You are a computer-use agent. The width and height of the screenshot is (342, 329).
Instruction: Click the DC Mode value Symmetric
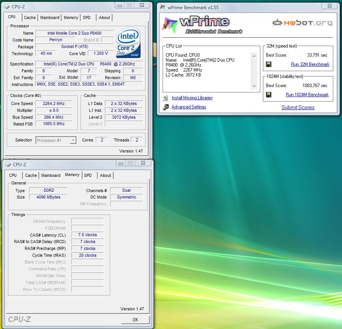coord(126,197)
